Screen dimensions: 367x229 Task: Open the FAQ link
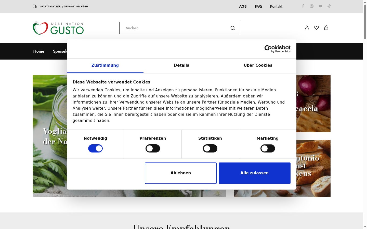[x=258, y=6]
